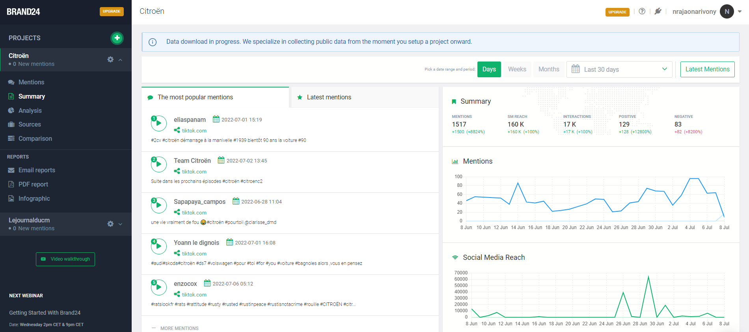Click SM Reach value 160 K
Image resolution: width=749 pixels, height=332 pixels.
(x=516, y=124)
